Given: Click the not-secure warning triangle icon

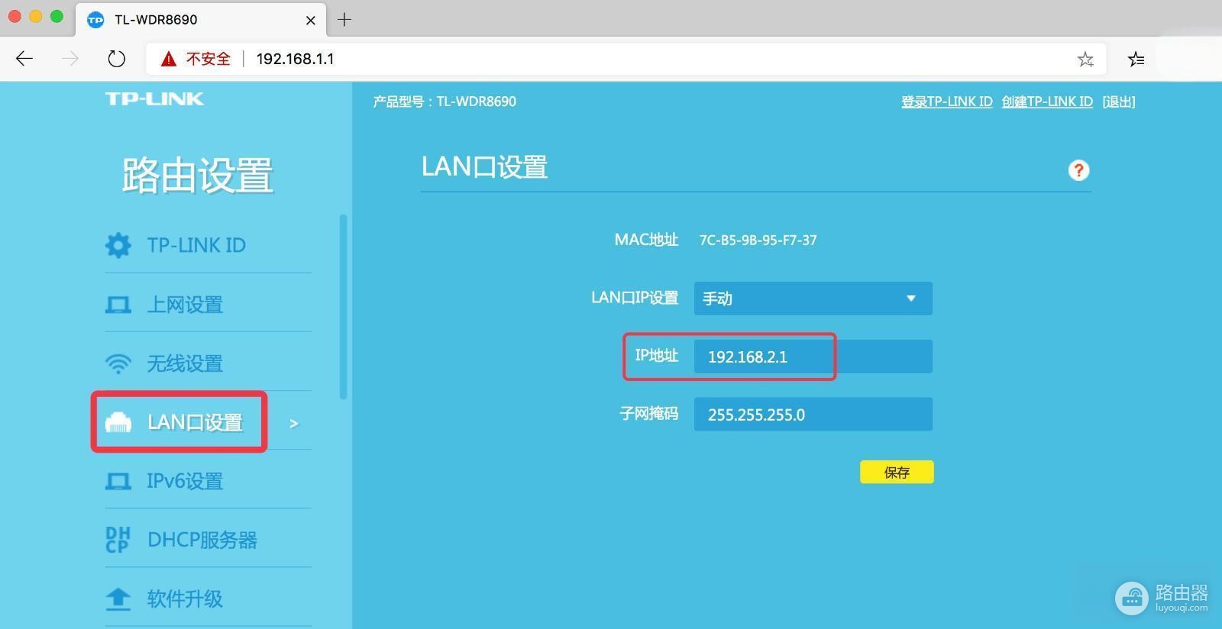Looking at the screenshot, I should [x=168, y=59].
